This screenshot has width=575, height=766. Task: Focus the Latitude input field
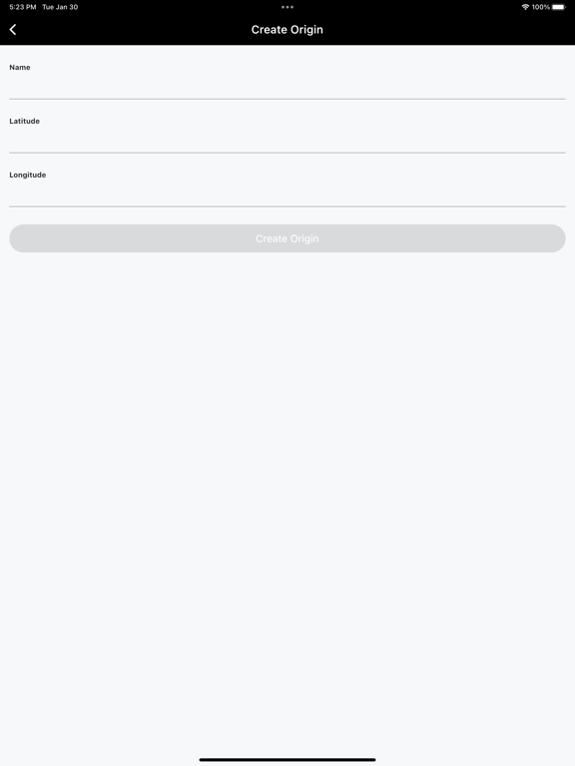(287, 141)
